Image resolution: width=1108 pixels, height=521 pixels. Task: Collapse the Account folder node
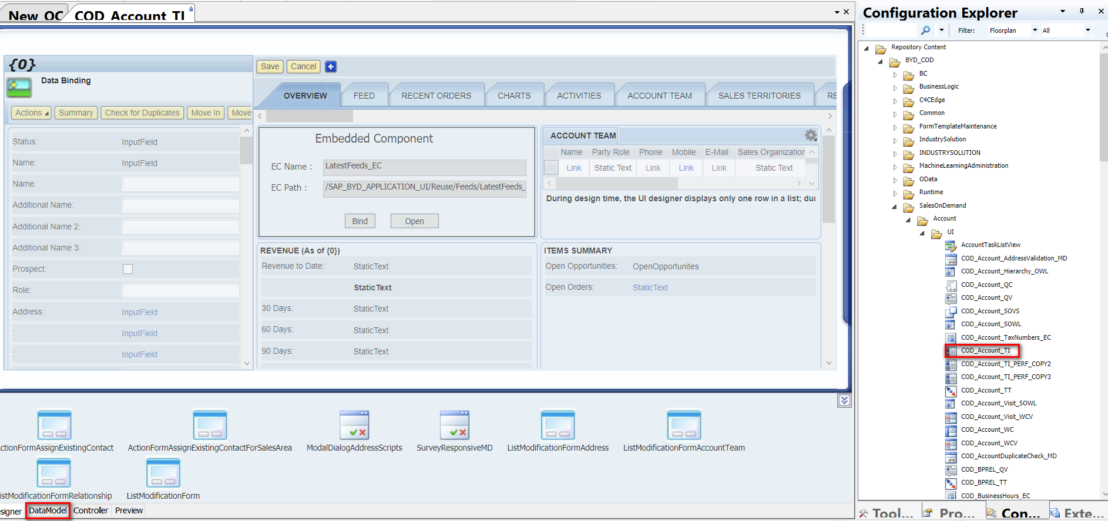point(908,220)
